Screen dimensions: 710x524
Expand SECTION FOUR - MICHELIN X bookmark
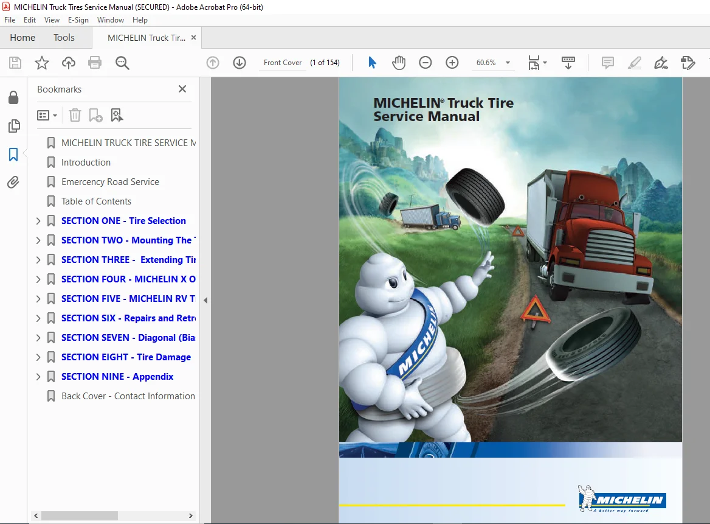point(38,279)
